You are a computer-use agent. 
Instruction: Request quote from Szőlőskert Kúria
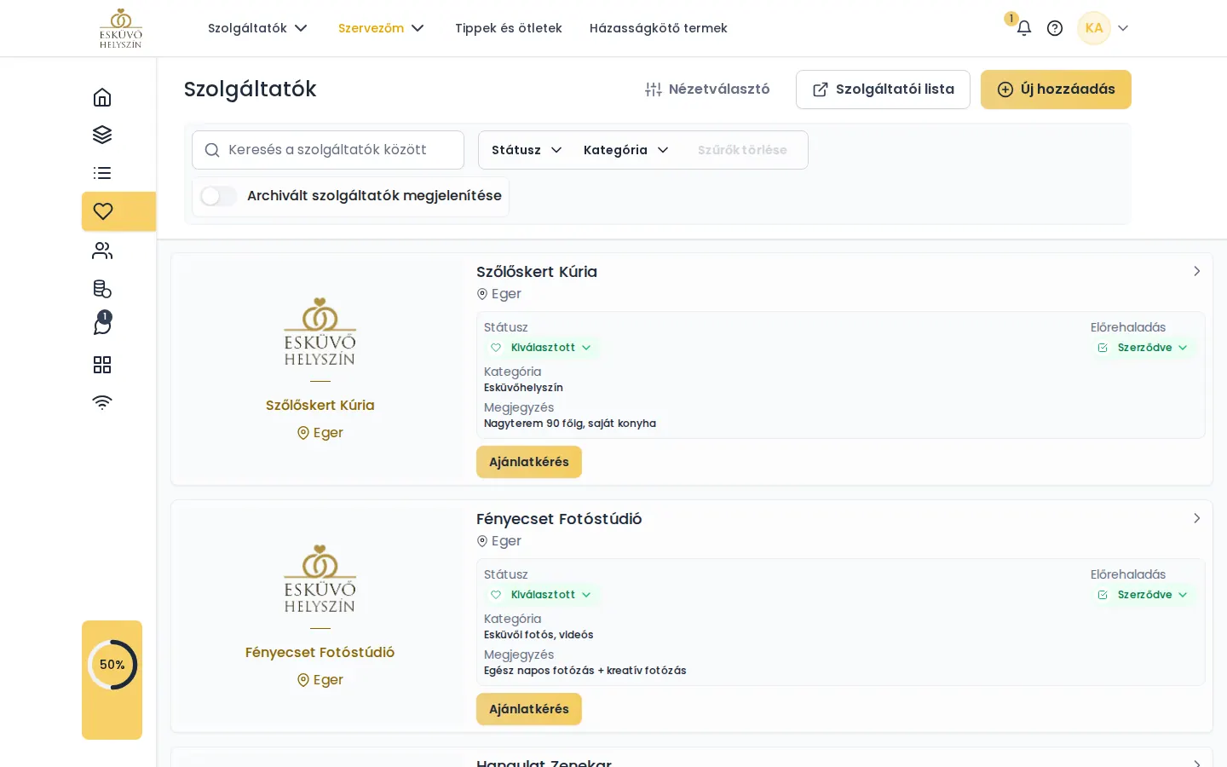coord(529,462)
